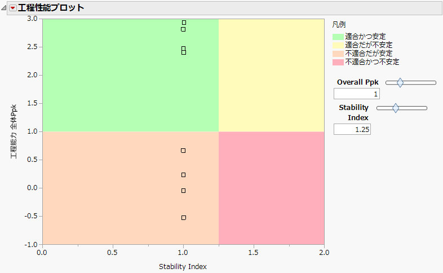The image size is (443, 273).
Task: Collapse the 工程性能プロット outline section
Action: (x=5, y=8)
